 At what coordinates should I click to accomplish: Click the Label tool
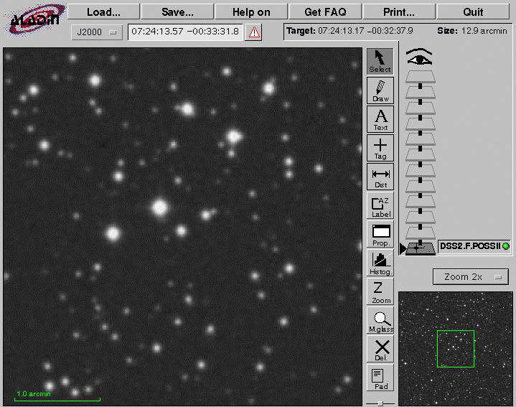[380, 205]
